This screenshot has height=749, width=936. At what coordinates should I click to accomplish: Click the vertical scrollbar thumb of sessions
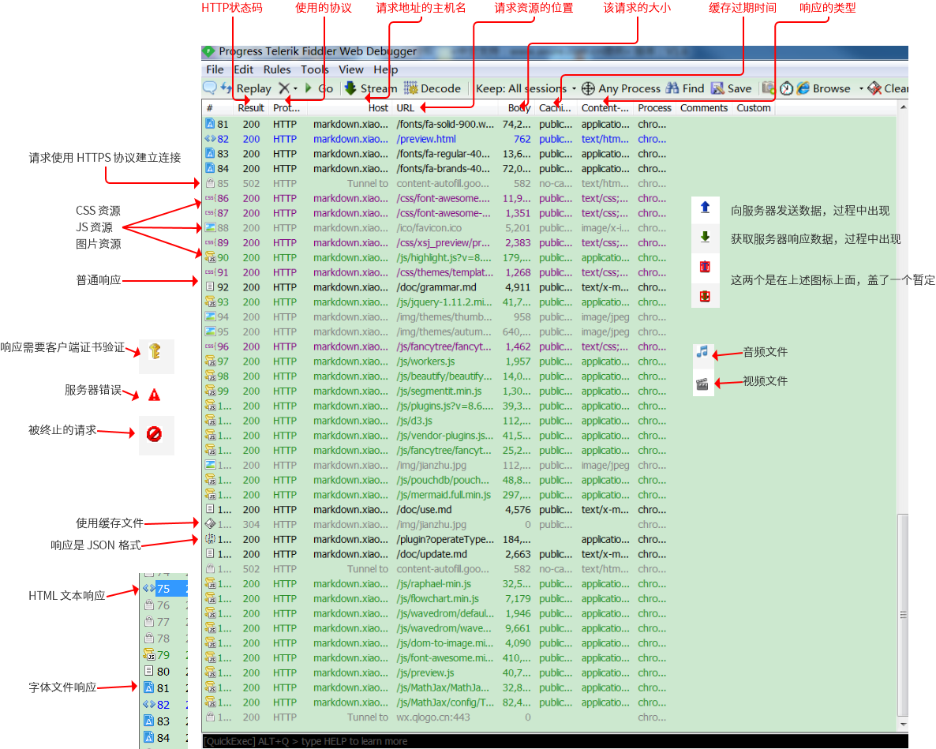[903, 615]
